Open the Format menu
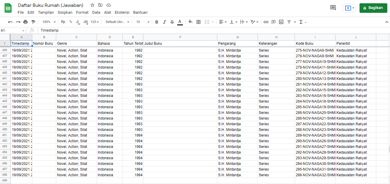This screenshot has width=390, height=184. tap(82, 13)
